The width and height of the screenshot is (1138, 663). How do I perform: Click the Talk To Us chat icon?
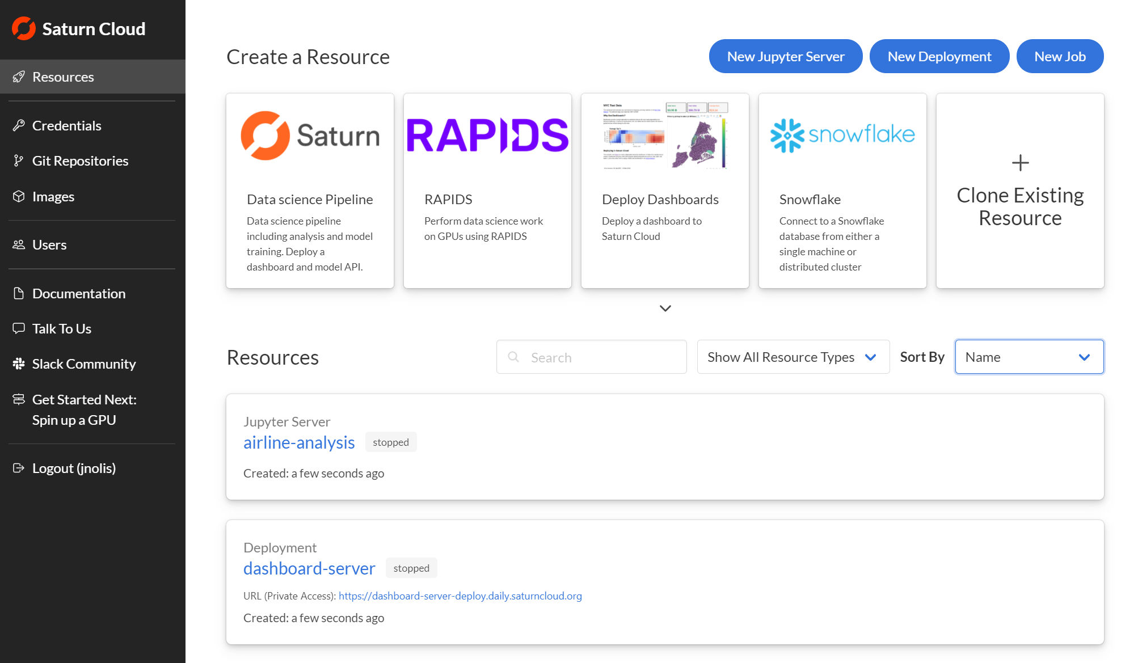19,328
